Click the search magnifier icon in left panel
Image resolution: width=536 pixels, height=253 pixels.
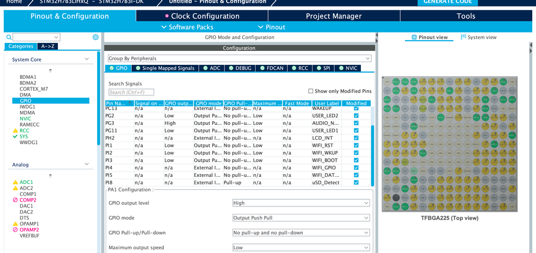9,37
